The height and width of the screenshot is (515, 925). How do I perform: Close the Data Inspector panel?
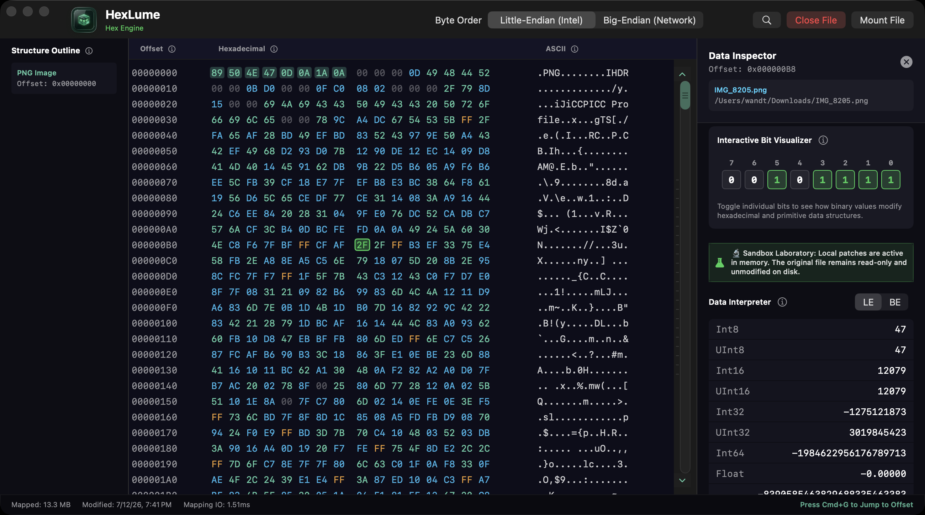(906, 62)
